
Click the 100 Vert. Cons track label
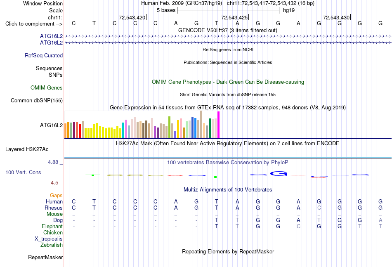click(23, 172)
